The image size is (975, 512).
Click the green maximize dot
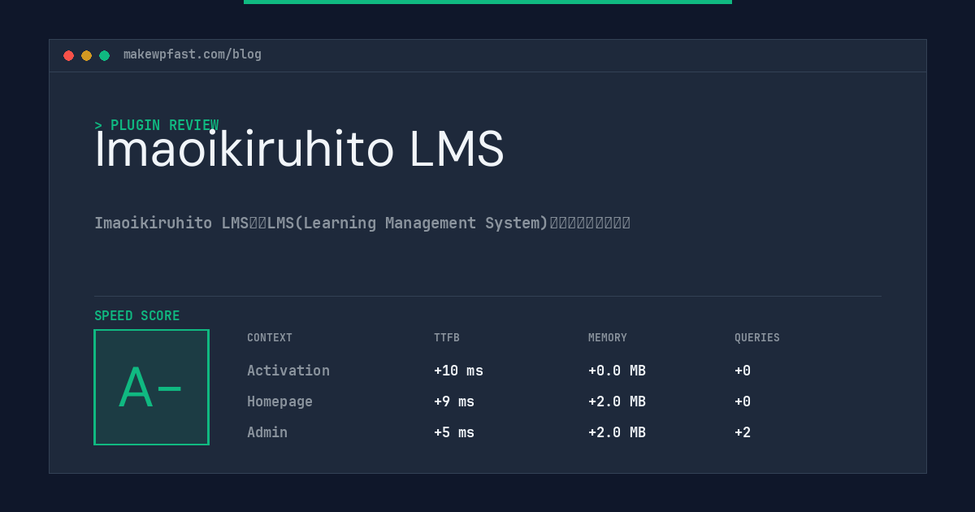click(104, 55)
